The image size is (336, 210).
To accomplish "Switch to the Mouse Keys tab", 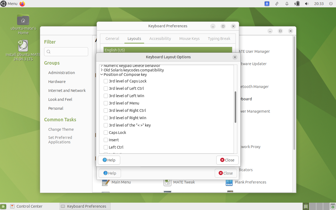I will tap(189, 39).
